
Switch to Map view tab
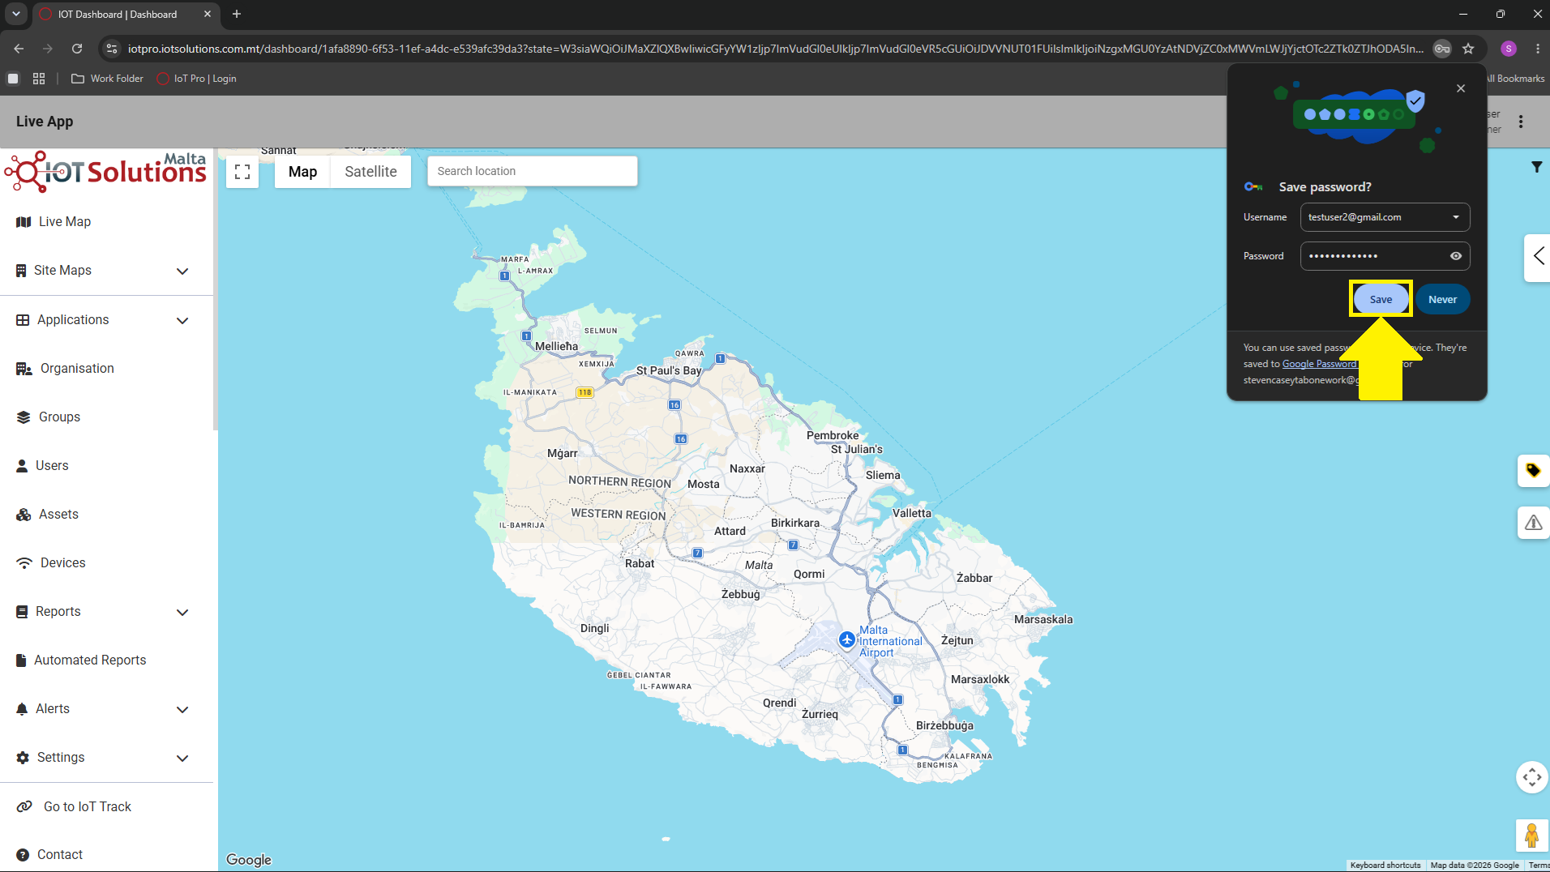coord(302,172)
